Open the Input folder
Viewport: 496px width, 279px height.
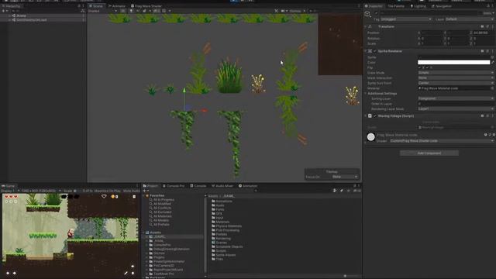pos(218,218)
